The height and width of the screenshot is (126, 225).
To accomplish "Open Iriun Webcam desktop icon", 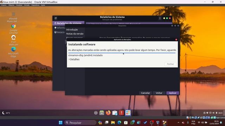I will pos(13,40).
